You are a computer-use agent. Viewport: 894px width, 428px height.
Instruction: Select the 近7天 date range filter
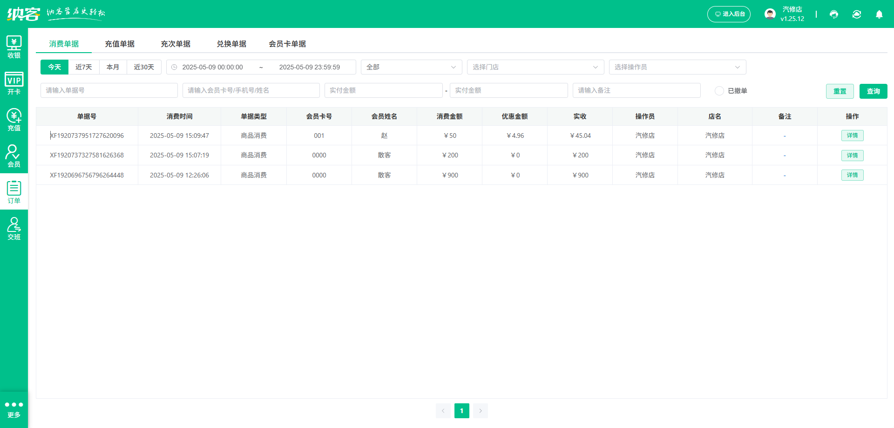(x=84, y=67)
